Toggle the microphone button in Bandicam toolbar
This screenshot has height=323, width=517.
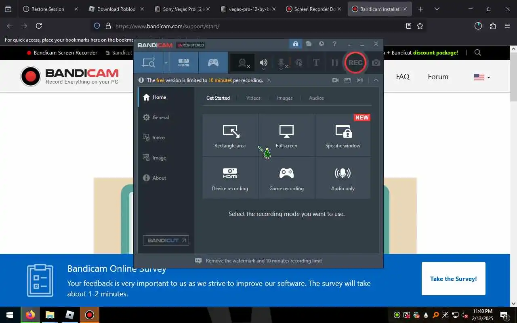pos(282,63)
